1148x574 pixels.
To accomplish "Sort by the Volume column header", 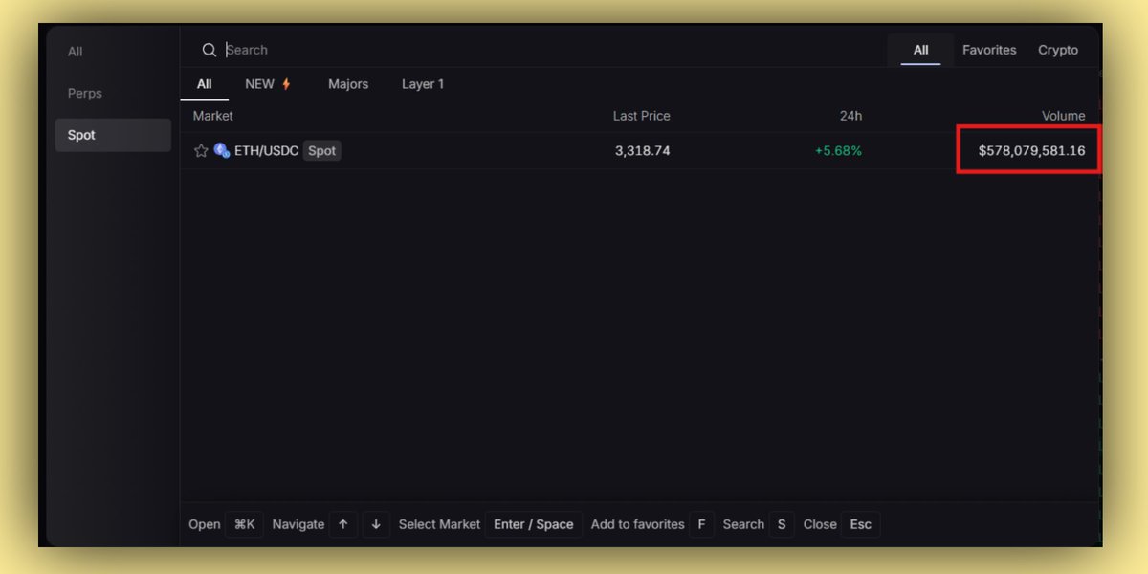I will coord(1064,116).
